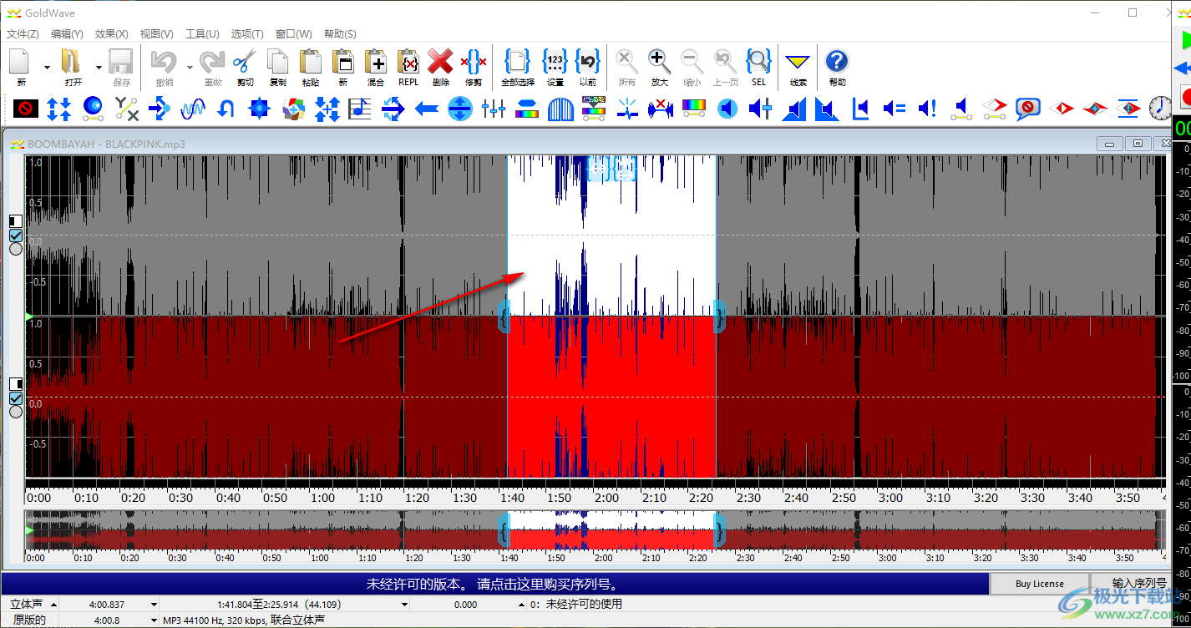Click the echo wave effect icon
The image size is (1191, 628).
(x=193, y=108)
